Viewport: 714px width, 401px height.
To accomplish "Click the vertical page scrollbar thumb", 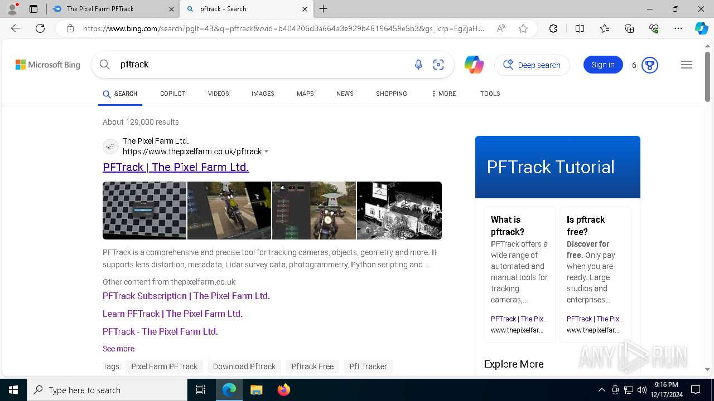I will (x=707, y=77).
